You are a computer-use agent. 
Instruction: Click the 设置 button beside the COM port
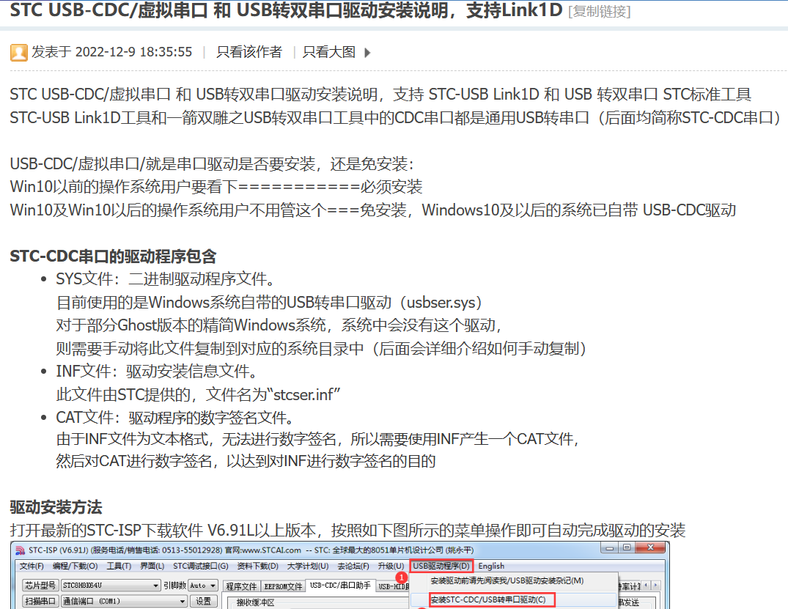[x=203, y=601]
